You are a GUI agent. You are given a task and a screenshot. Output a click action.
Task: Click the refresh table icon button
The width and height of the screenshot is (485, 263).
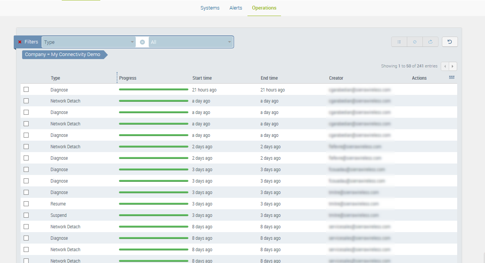pos(450,42)
